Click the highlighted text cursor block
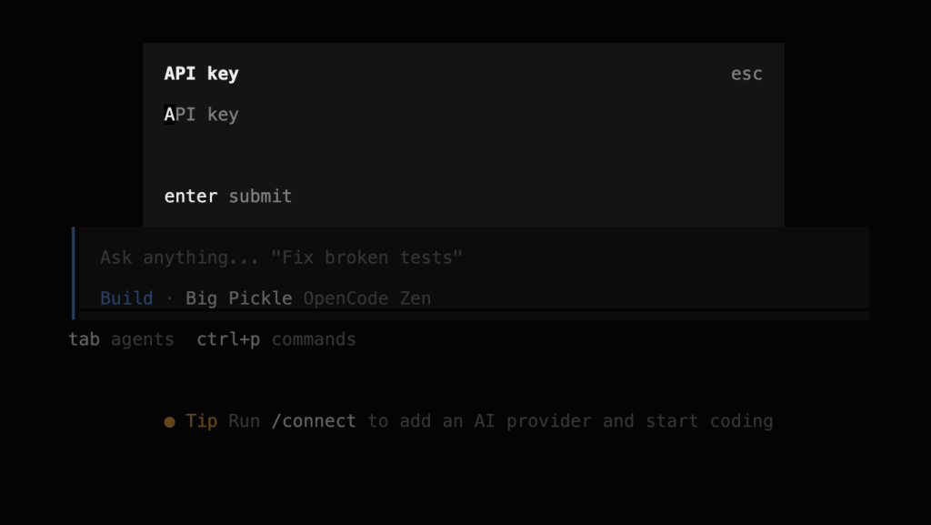 pos(169,114)
